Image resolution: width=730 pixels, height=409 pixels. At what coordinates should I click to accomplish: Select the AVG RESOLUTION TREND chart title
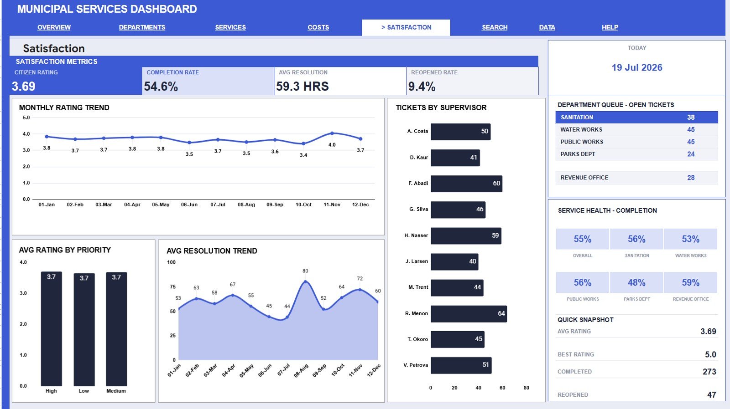click(x=212, y=251)
